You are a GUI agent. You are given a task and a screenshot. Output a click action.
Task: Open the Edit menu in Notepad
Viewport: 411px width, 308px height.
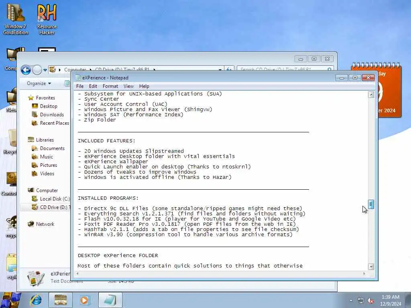tap(93, 86)
